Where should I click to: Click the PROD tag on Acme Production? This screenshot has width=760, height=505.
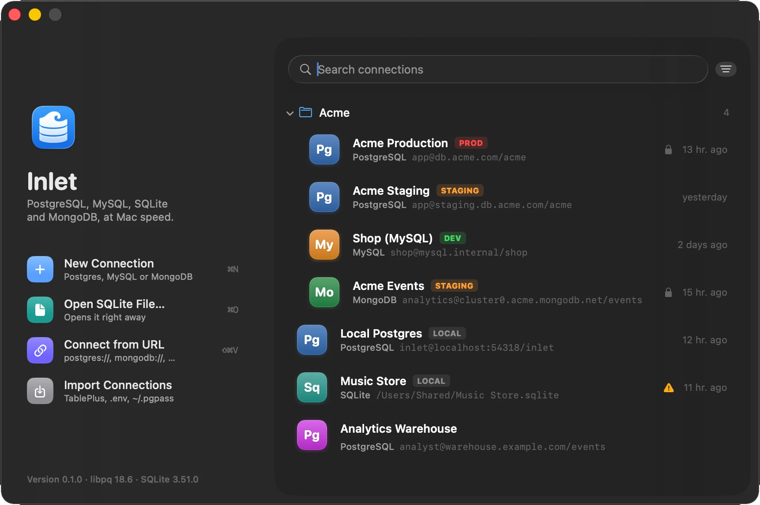click(471, 143)
